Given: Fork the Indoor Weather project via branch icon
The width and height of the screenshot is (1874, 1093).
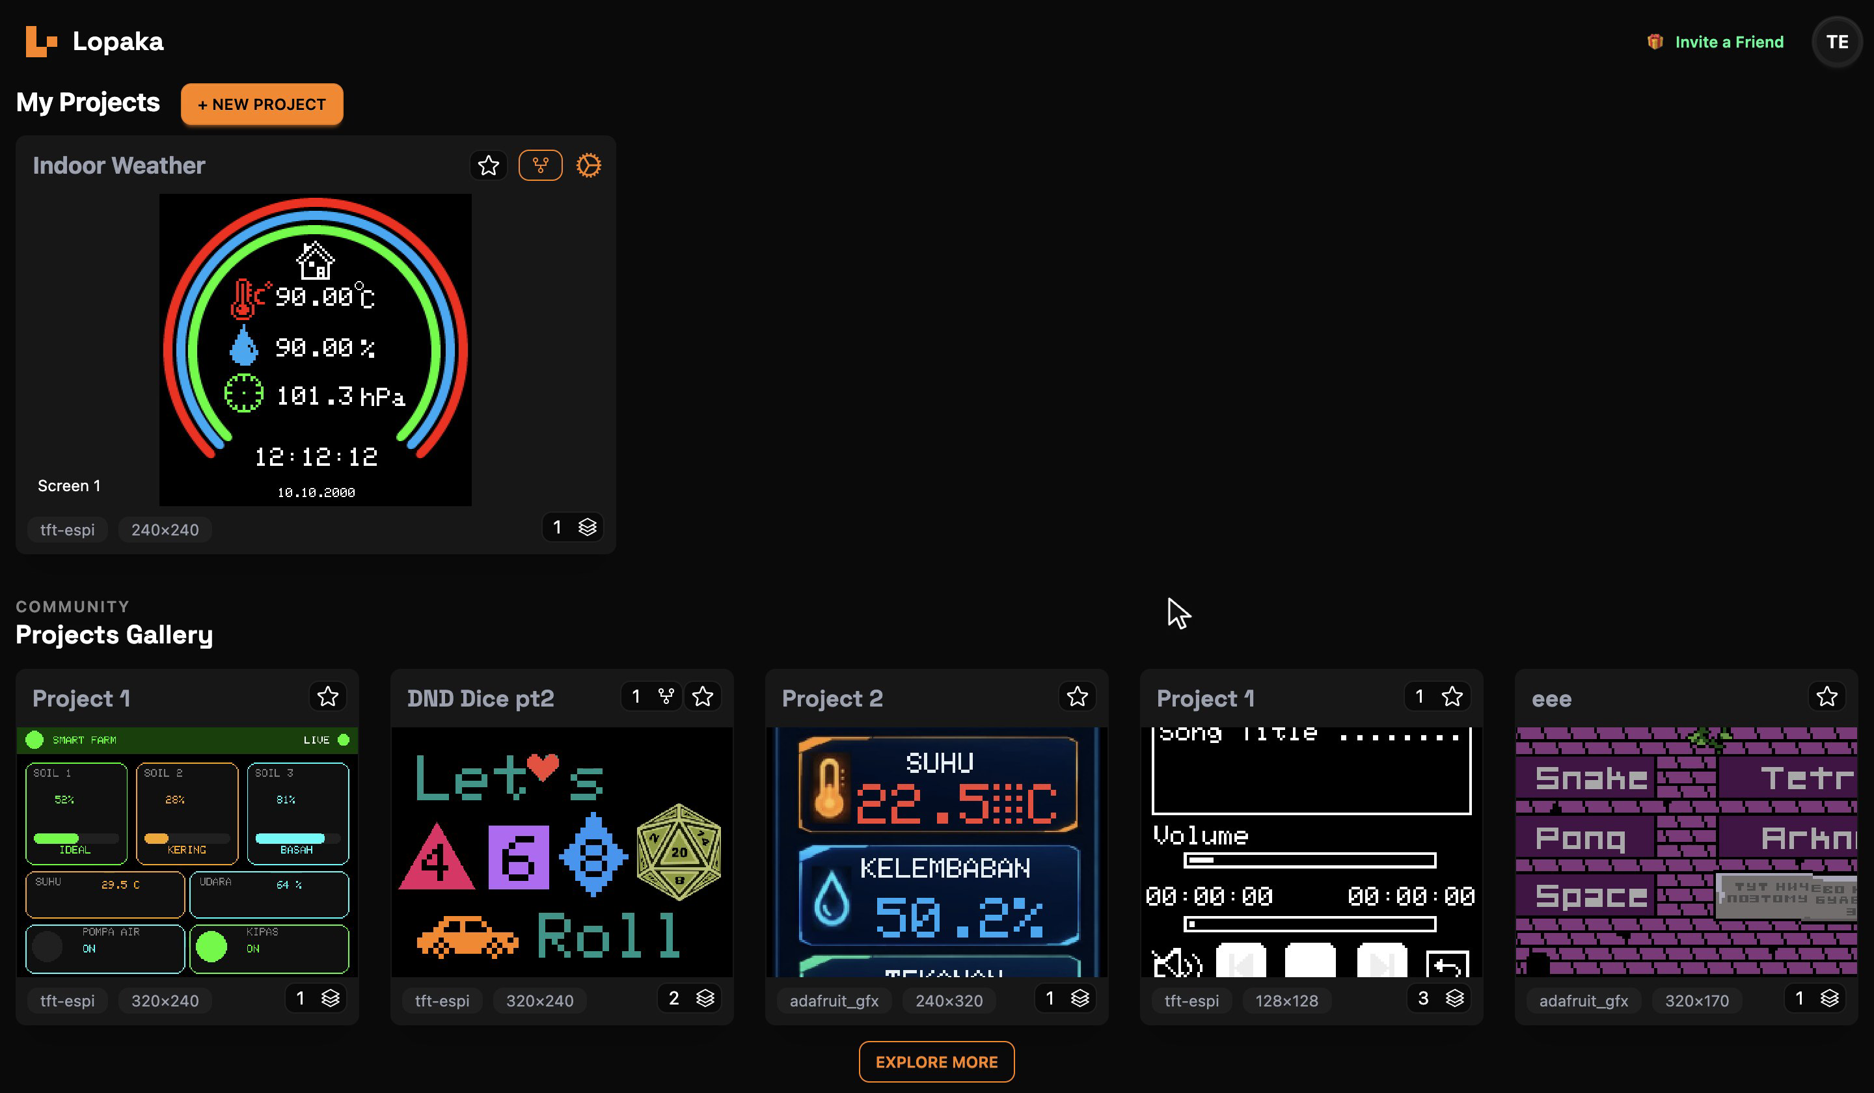Looking at the screenshot, I should 541,165.
